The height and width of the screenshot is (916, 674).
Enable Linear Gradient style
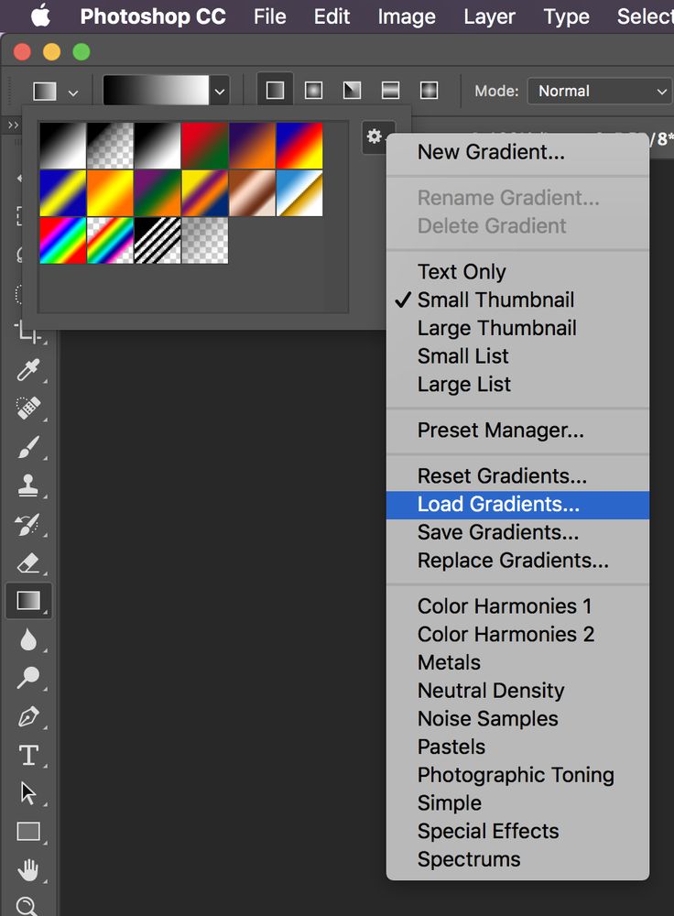tap(275, 91)
